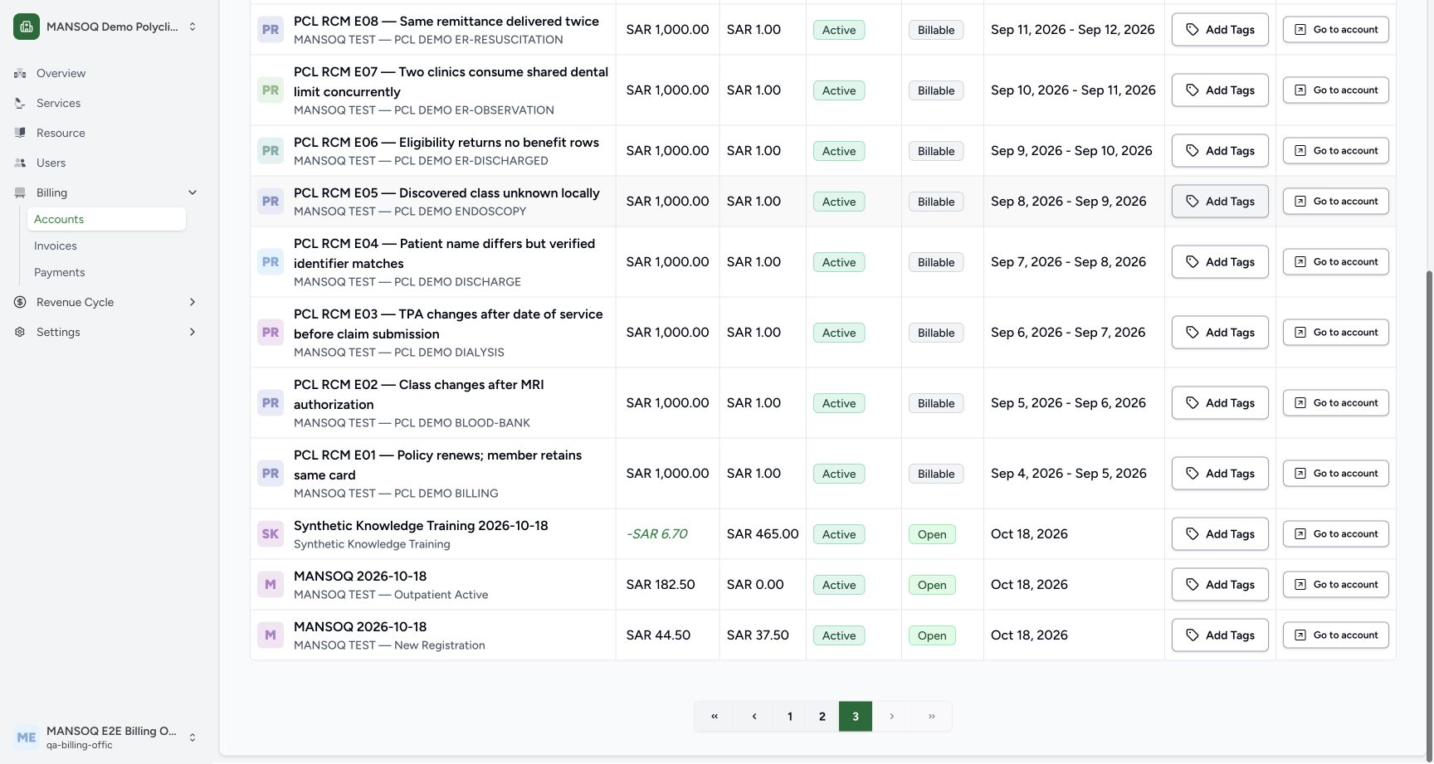Viewport: 1434px width, 764px height.
Task: Go to account for PCL RCM E07
Action: click(x=1336, y=90)
